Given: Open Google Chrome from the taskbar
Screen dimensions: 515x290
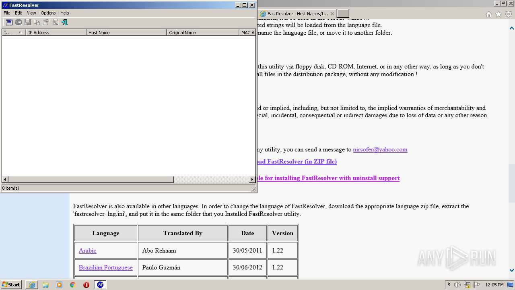Looking at the screenshot, I should 73,285.
